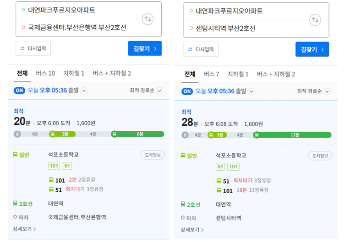Image resolution: width=345 pixels, height=242 pixels.
Task: Click bus icon on right 3분 segment
Action: [x=211, y=135]
